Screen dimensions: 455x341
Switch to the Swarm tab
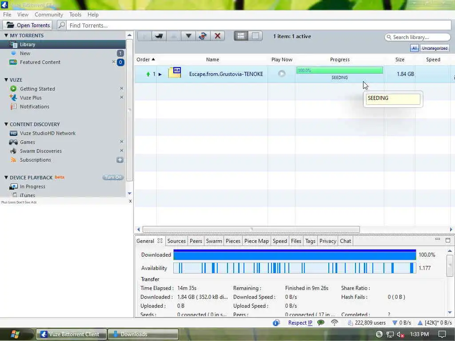coord(214,241)
